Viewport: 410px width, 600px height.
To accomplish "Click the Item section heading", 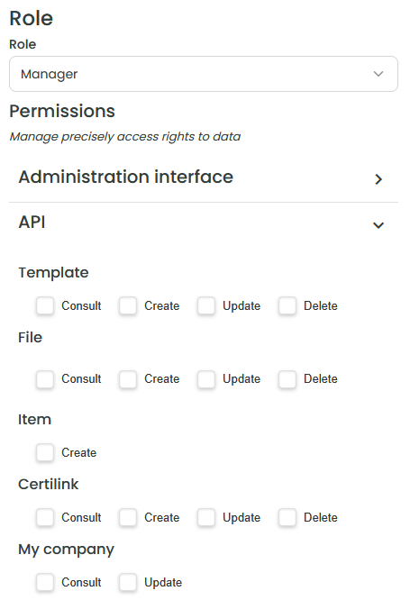I will 34,420.
